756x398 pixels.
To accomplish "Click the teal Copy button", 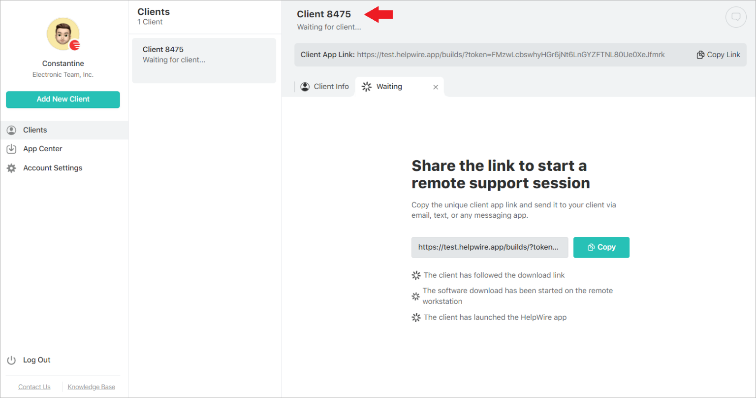I will click(x=601, y=247).
